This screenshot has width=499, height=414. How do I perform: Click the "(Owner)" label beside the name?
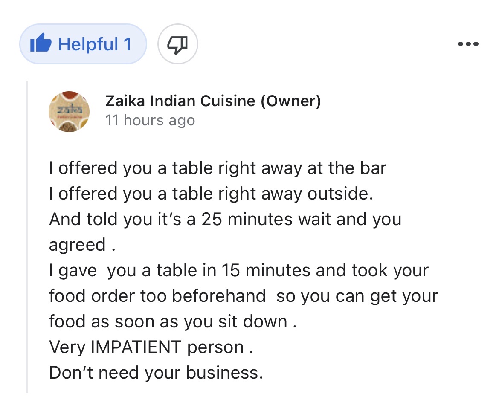click(x=290, y=101)
